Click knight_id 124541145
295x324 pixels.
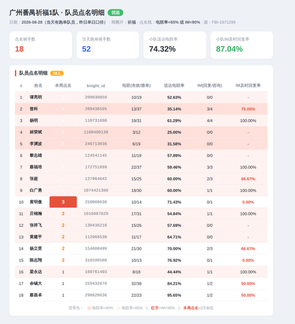(x=96, y=156)
